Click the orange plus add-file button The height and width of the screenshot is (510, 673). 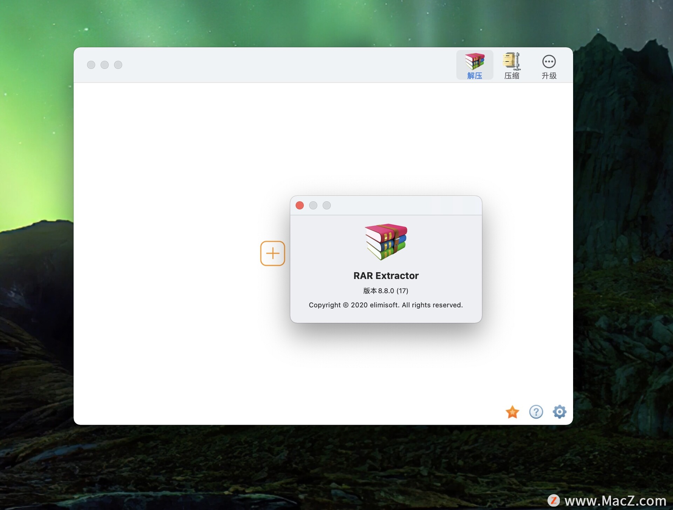(x=272, y=253)
